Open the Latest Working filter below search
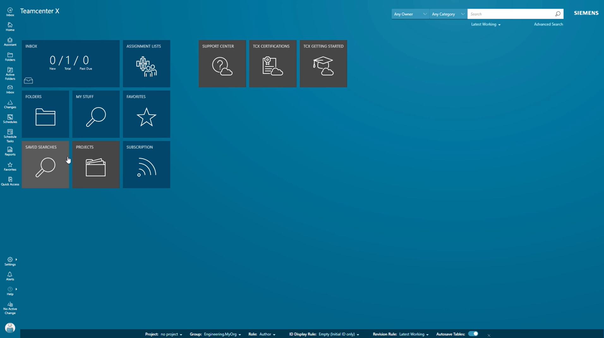The width and height of the screenshot is (604, 338). tap(485, 24)
